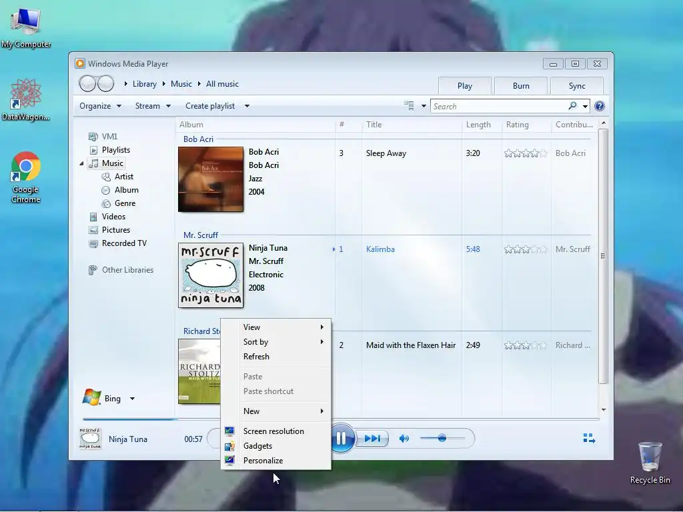The image size is (683, 512).
Task: Select the Sleep Away track
Action: 386,153
